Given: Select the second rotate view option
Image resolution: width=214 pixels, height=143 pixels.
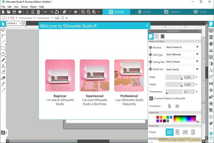Looking at the screenshot, I should (177, 132).
